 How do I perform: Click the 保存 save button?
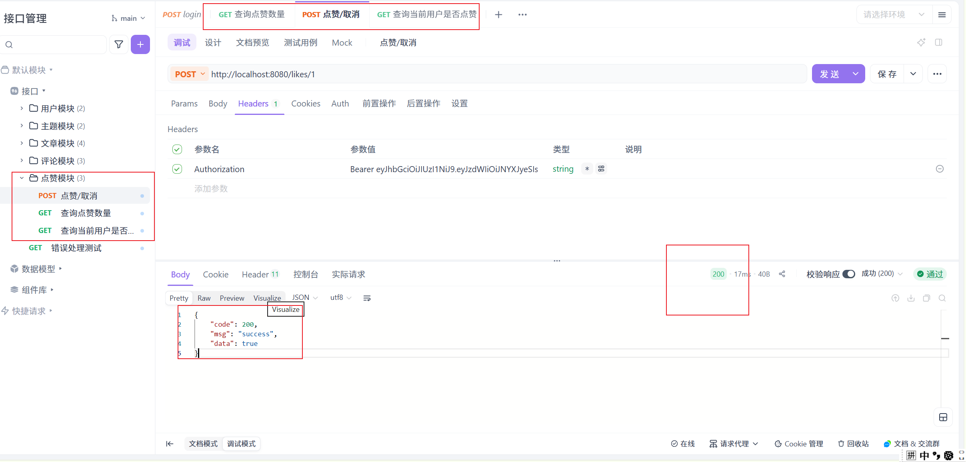[x=887, y=74]
